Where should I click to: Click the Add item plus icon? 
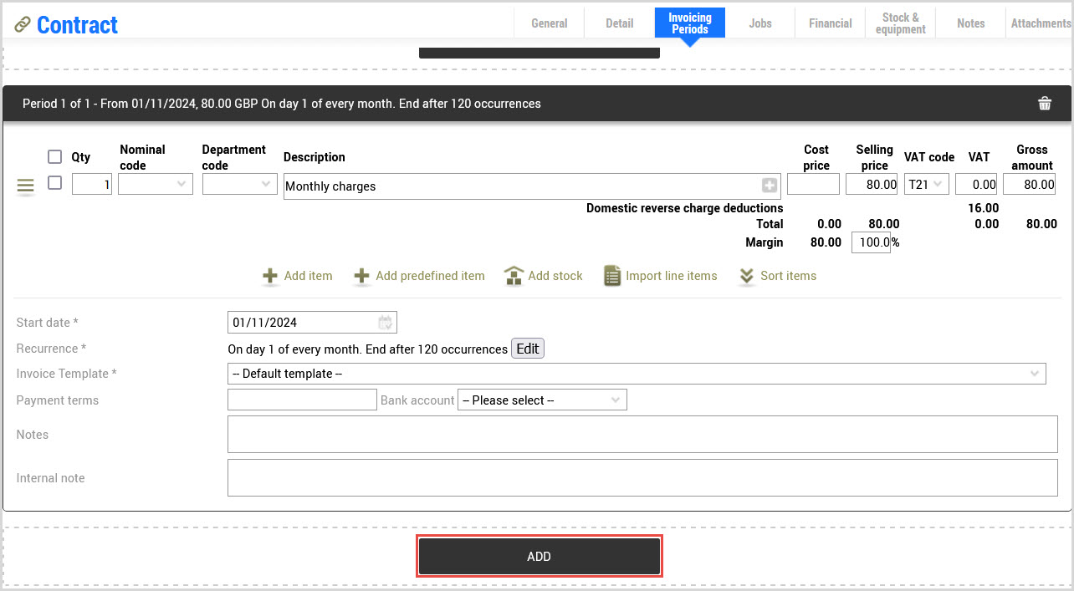coord(270,276)
